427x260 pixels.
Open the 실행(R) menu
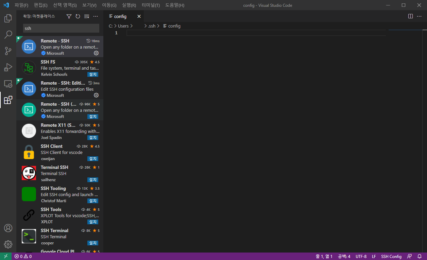point(129,5)
